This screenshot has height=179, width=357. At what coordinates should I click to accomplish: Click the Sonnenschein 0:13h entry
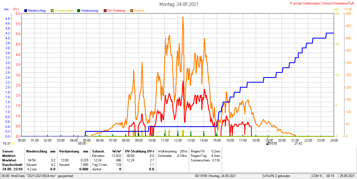(x=205, y=160)
